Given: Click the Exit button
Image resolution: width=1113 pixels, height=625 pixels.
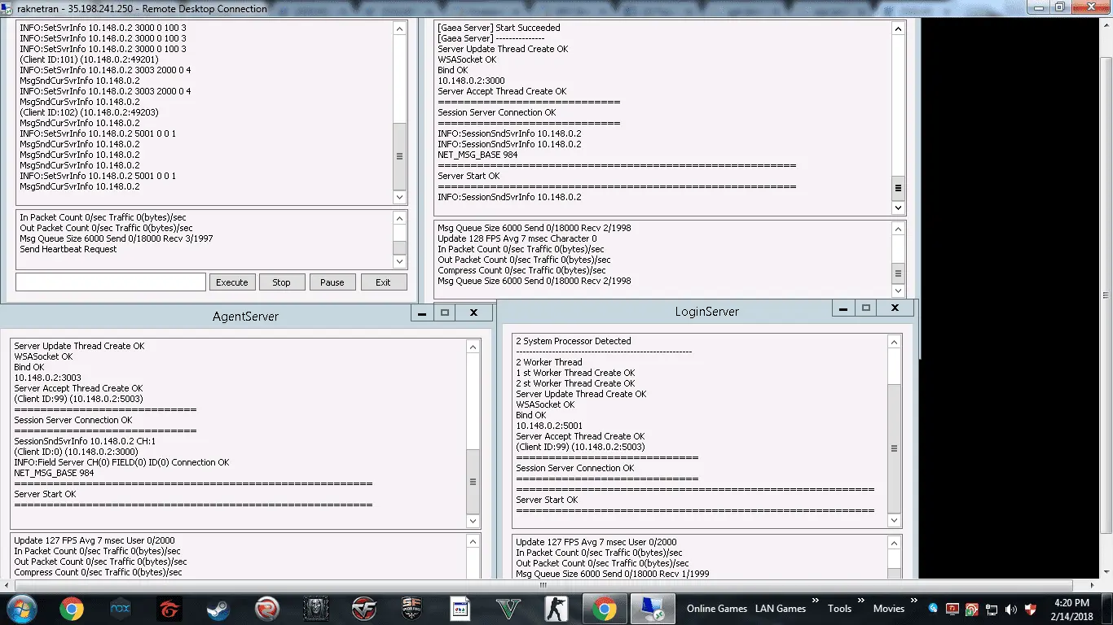Looking at the screenshot, I should pos(383,282).
